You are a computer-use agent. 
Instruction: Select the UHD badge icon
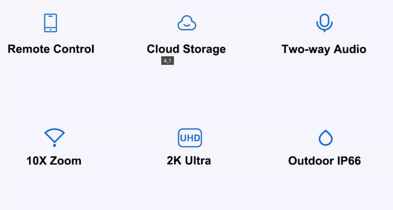point(190,138)
